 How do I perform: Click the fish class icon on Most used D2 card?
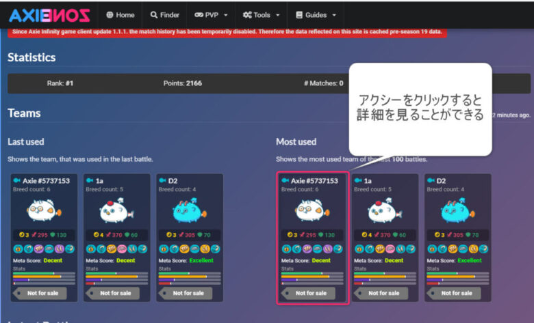click(x=431, y=180)
